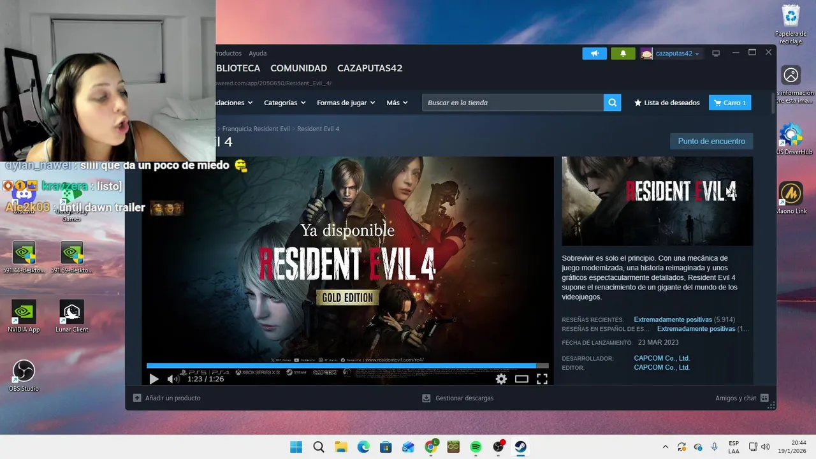Select the OBS Studio desktop shortcut
This screenshot has width=816, height=459.
(24, 376)
